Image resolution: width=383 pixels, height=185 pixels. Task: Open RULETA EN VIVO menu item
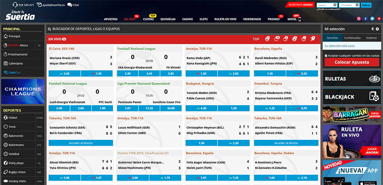(225, 19)
